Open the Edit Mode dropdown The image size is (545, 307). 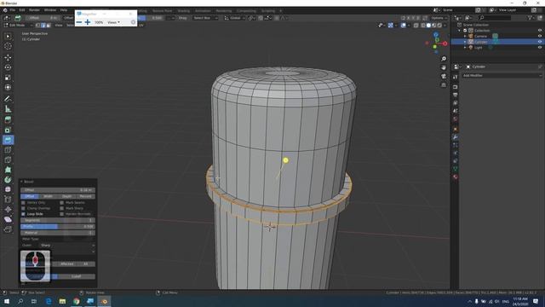click(x=18, y=25)
